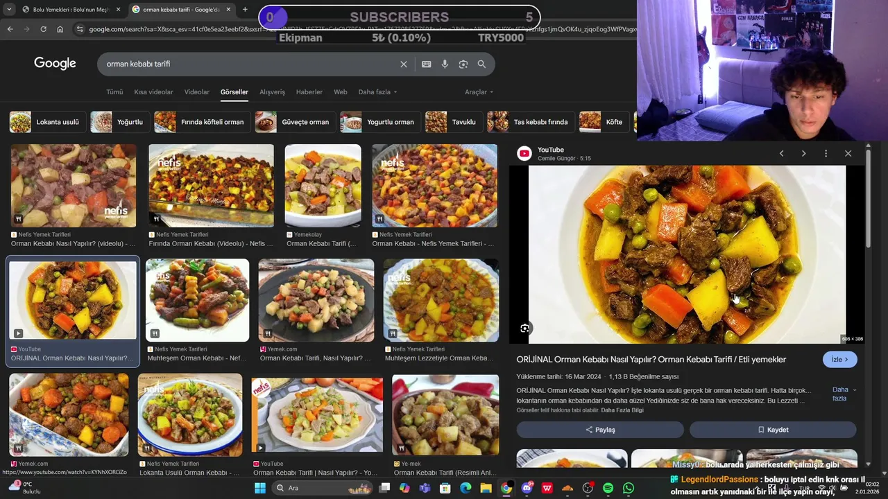Go to the next image in preview panel
Screen dimensions: 888x499
(x=803, y=153)
